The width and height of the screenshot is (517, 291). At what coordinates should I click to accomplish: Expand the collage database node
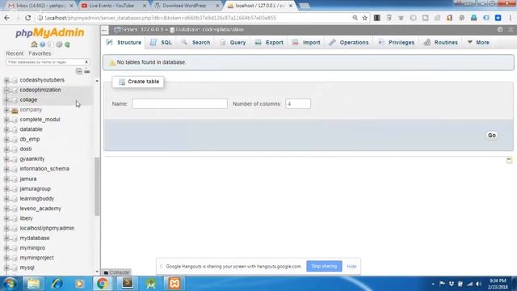coord(6,100)
